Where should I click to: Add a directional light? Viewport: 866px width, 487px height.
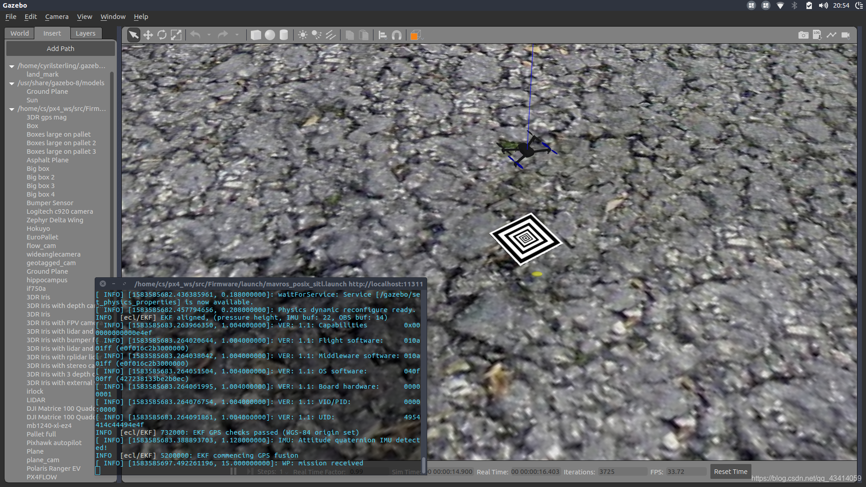(331, 35)
